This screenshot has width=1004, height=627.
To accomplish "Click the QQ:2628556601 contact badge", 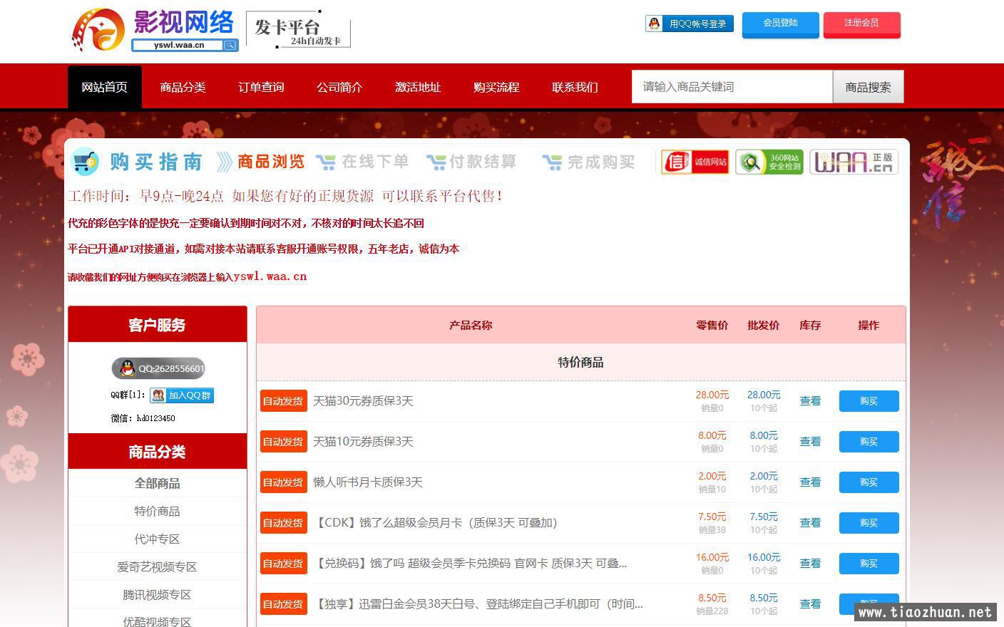I will [x=158, y=368].
